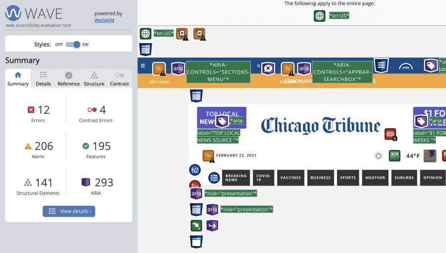Open the Suburbs nav button
Image resolution: width=446 pixels, height=253 pixels.
point(404,178)
